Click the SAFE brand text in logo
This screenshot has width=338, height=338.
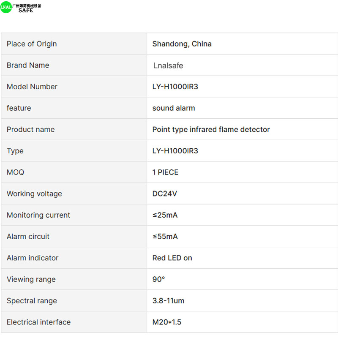click(x=26, y=10)
